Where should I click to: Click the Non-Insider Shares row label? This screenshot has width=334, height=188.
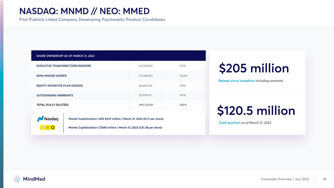click(x=52, y=76)
